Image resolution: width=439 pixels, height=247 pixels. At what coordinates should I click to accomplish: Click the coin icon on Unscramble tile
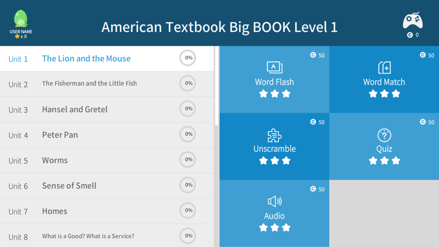313,122
